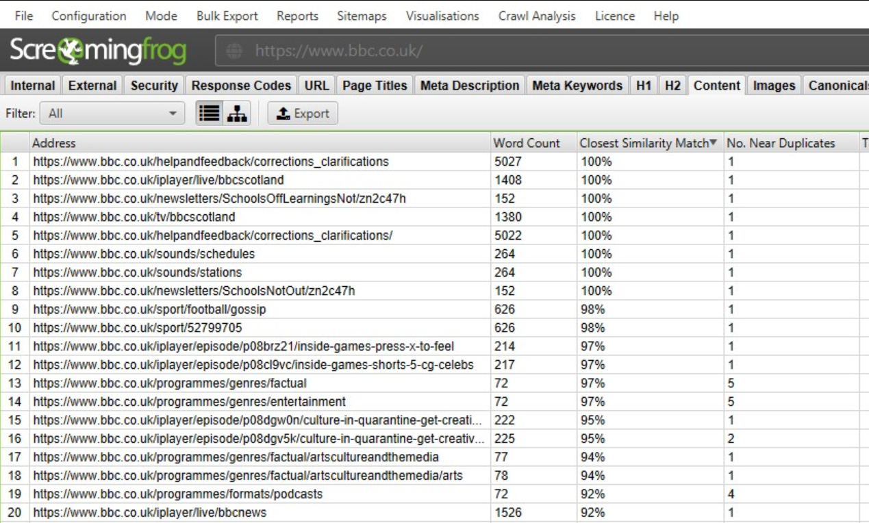Click the crawl URL input field
869x523 pixels.
(411, 49)
